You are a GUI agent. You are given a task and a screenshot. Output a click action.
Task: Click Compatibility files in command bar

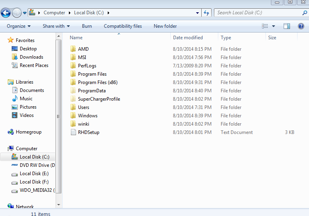click(x=123, y=26)
